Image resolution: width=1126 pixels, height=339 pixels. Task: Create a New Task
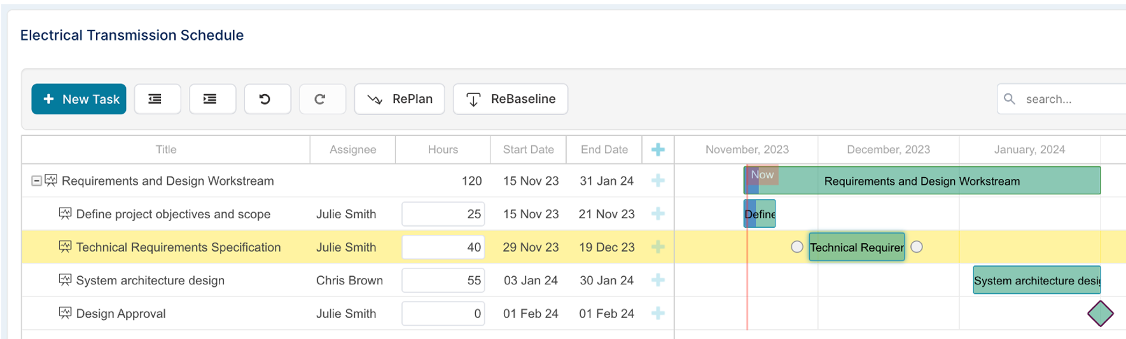click(x=79, y=99)
